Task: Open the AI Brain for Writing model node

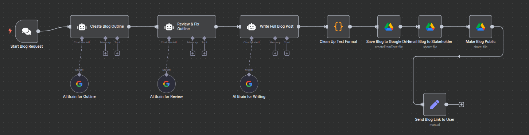Action: coord(249,84)
